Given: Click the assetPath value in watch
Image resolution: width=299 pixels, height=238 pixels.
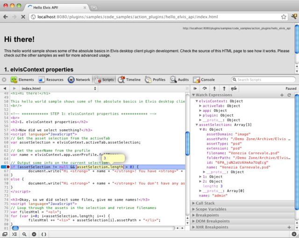Looking at the screenshot, I should [261, 139].
